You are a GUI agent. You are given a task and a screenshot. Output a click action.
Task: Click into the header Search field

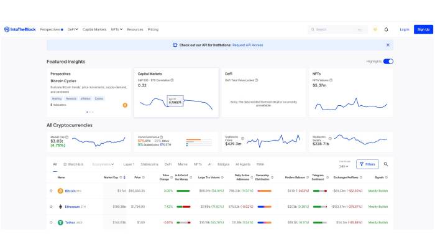click(338, 29)
